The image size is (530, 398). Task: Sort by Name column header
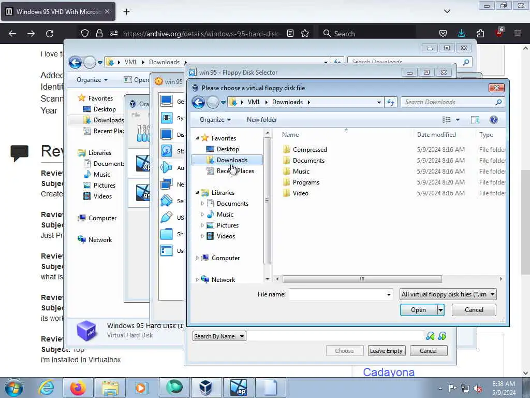[x=290, y=135]
